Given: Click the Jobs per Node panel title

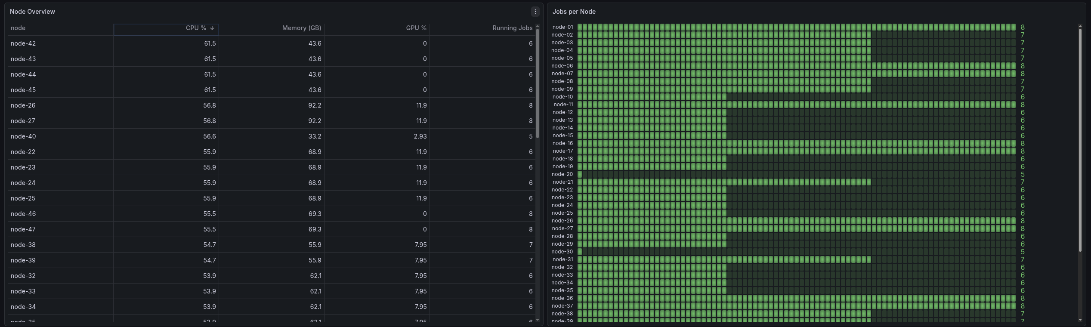Looking at the screenshot, I should click(x=574, y=12).
